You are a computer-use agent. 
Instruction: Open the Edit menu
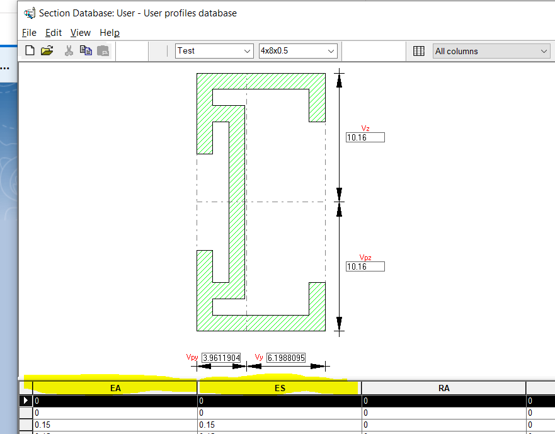click(53, 33)
